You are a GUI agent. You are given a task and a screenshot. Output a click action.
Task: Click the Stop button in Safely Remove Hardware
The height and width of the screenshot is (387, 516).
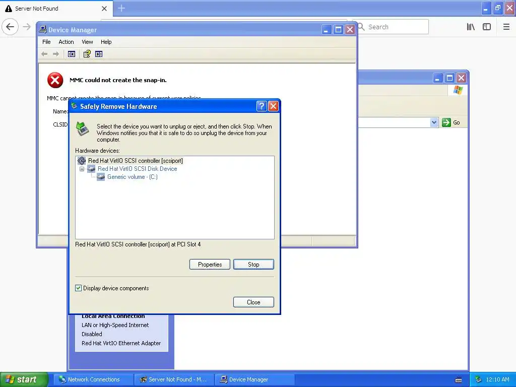pyautogui.click(x=253, y=264)
